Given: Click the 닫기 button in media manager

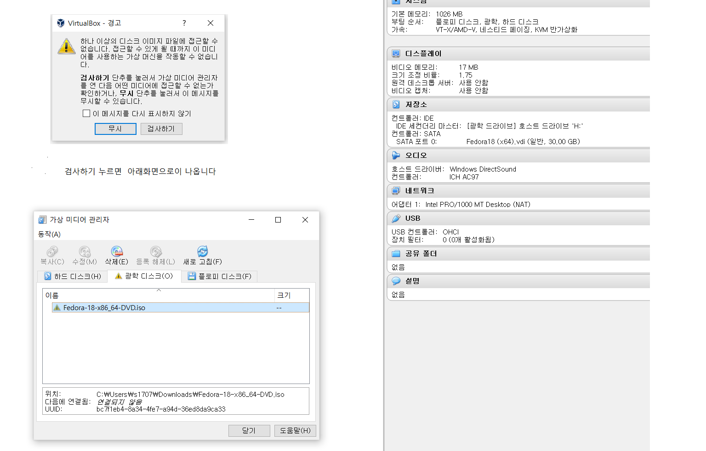Looking at the screenshot, I should coord(249,430).
